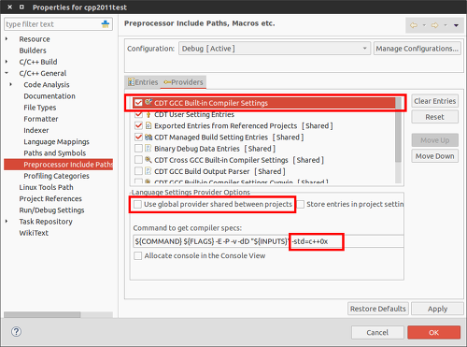Go forward with the yellow forward arrow
This screenshot has width=467, height=347.
[x=434, y=25]
